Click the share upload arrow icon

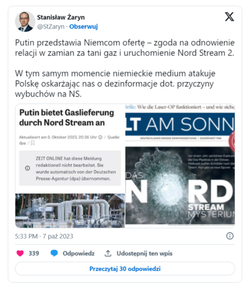click(x=108, y=254)
